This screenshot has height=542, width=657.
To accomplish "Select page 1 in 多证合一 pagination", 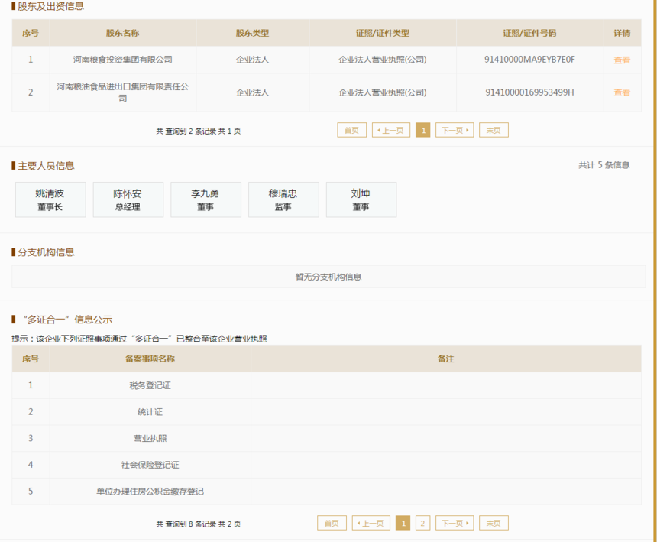I will (403, 523).
